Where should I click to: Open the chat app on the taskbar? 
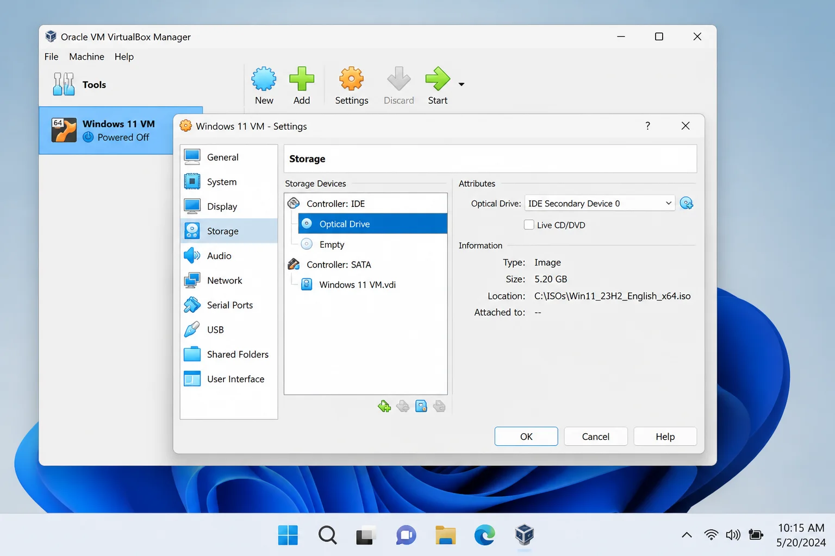[x=406, y=535]
